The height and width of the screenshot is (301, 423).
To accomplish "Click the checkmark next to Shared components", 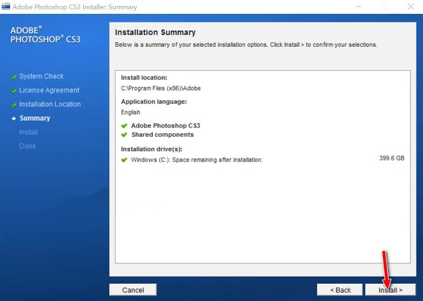I will pos(124,135).
